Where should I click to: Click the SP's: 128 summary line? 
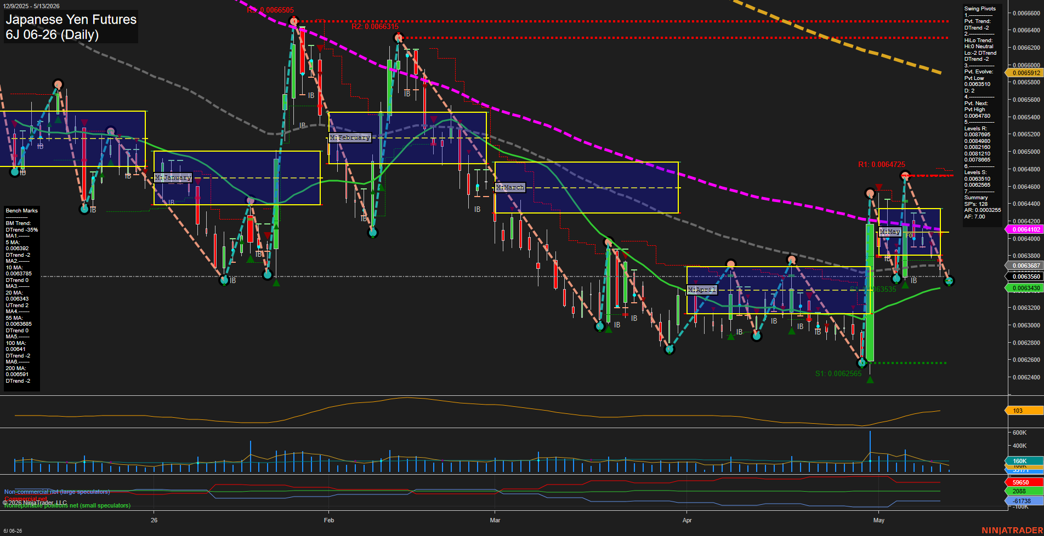coord(976,204)
